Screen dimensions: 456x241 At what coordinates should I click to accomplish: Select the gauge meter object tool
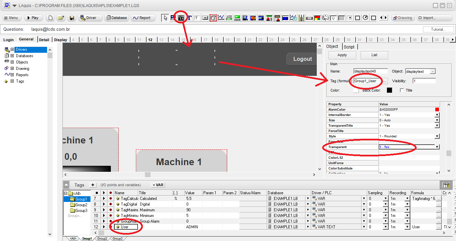coord(325,18)
